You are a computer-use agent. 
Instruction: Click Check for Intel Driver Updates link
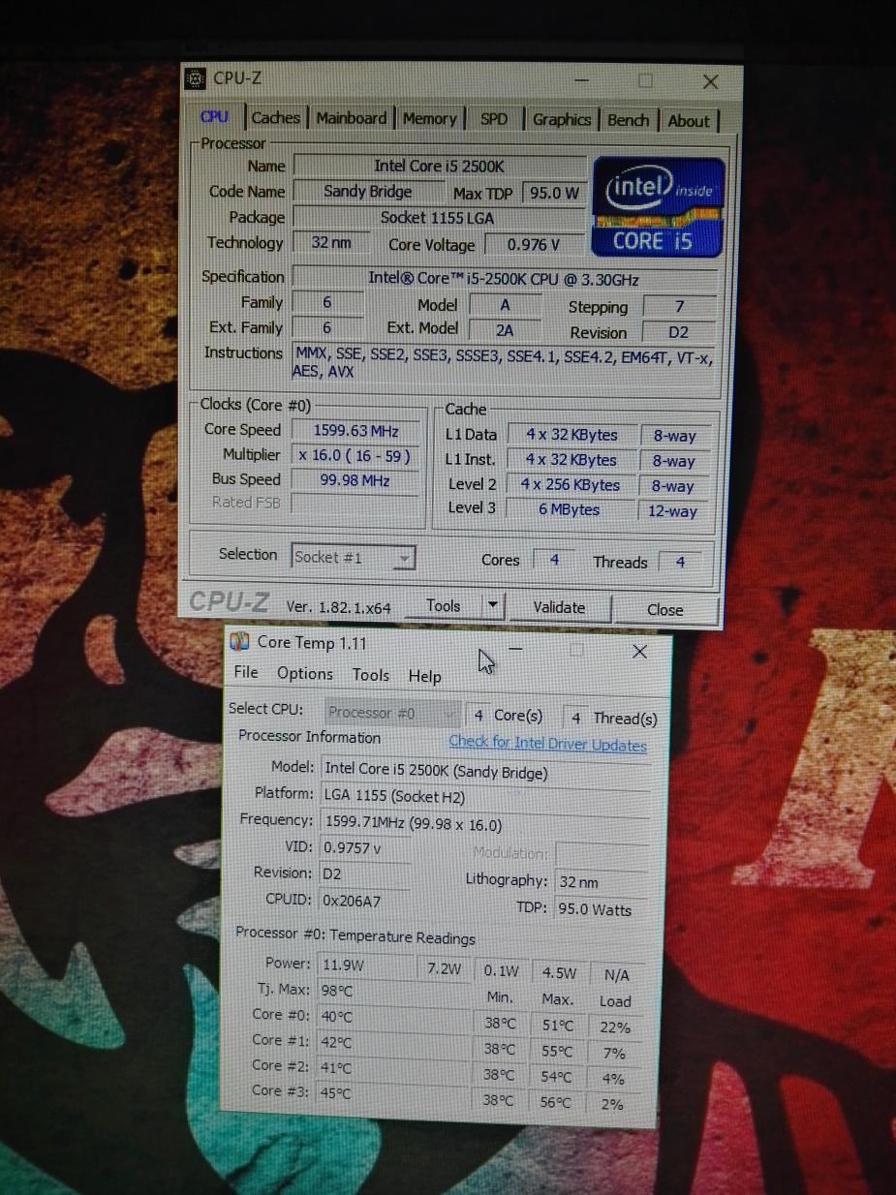click(x=547, y=743)
